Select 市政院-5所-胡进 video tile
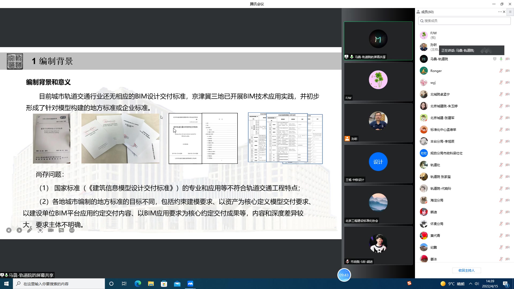The image size is (514, 289). (x=378, y=245)
